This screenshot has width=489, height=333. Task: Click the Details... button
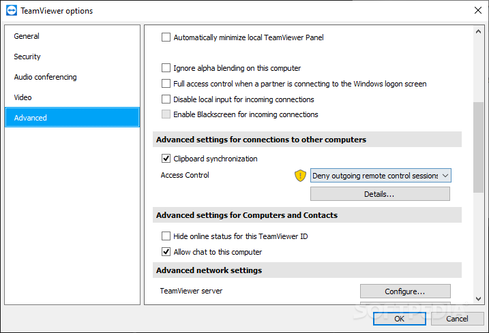coord(380,194)
